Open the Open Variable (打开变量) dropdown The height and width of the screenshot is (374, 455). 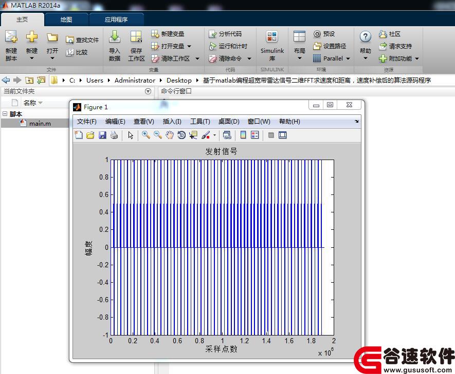(189, 46)
